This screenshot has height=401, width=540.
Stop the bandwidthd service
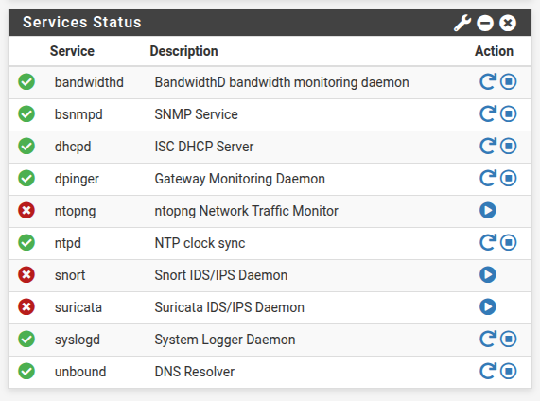[508, 82]
